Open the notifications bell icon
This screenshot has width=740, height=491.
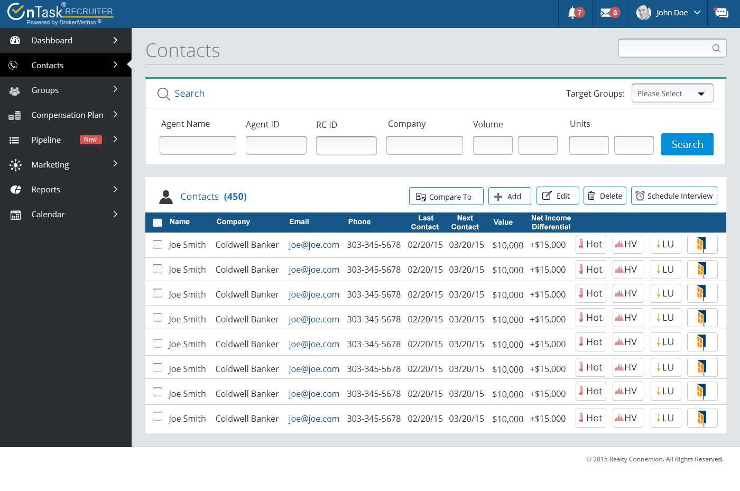click(572, 13)
